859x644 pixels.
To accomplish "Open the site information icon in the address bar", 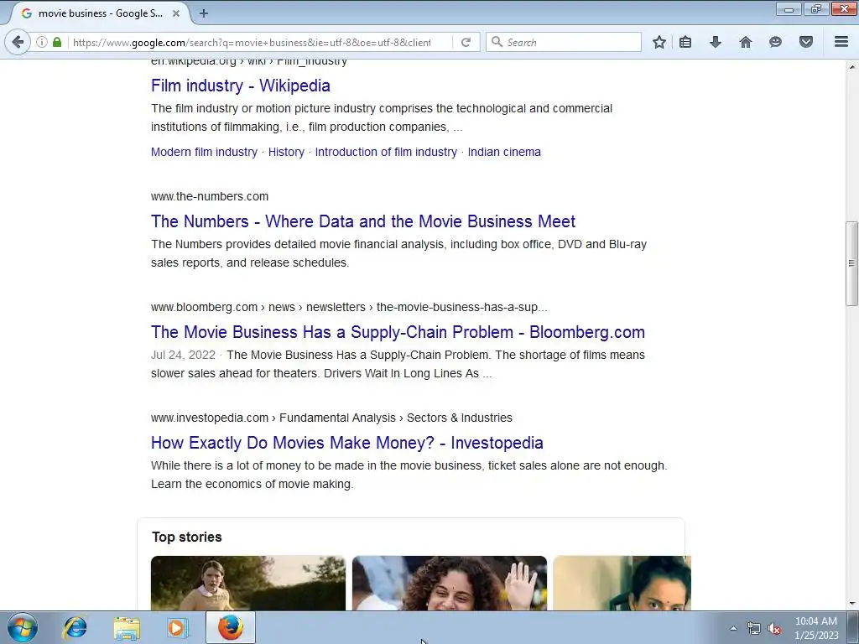I will tap(42, 42).
